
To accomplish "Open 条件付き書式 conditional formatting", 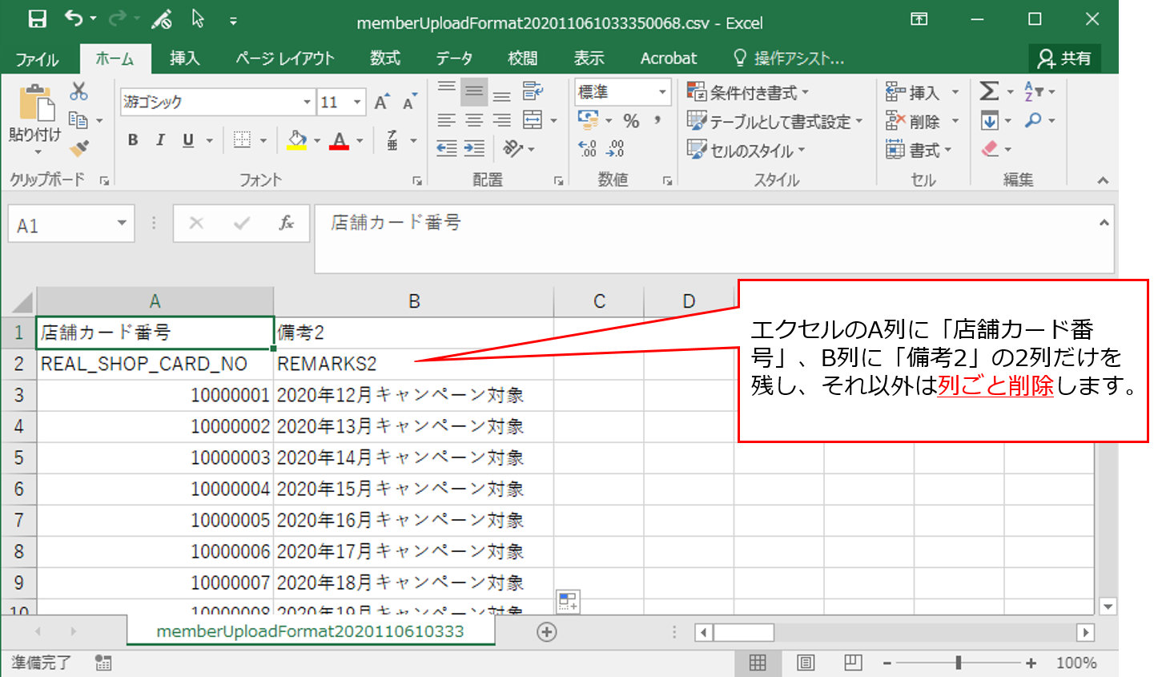I will 749,92.
